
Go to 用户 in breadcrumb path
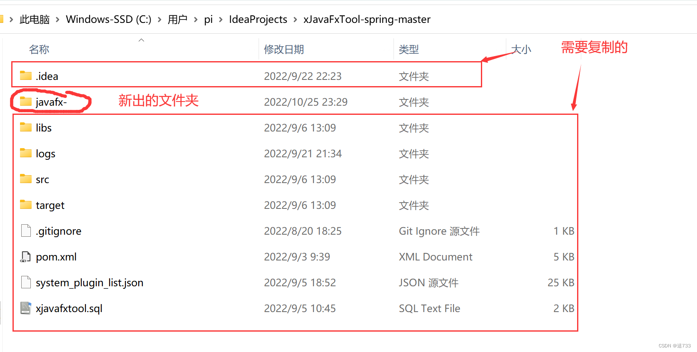177,20
